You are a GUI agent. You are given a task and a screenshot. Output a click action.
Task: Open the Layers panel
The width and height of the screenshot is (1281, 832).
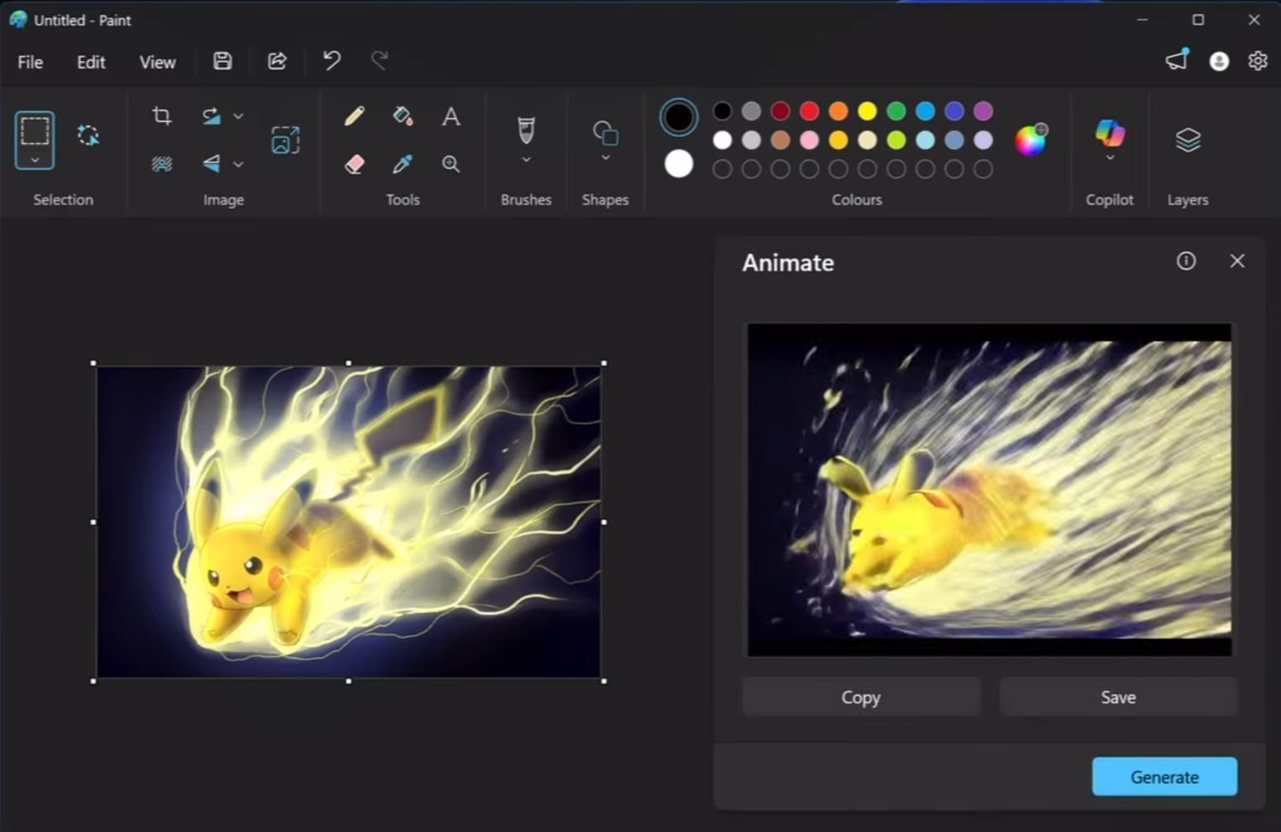click(x=1188, y=140)
